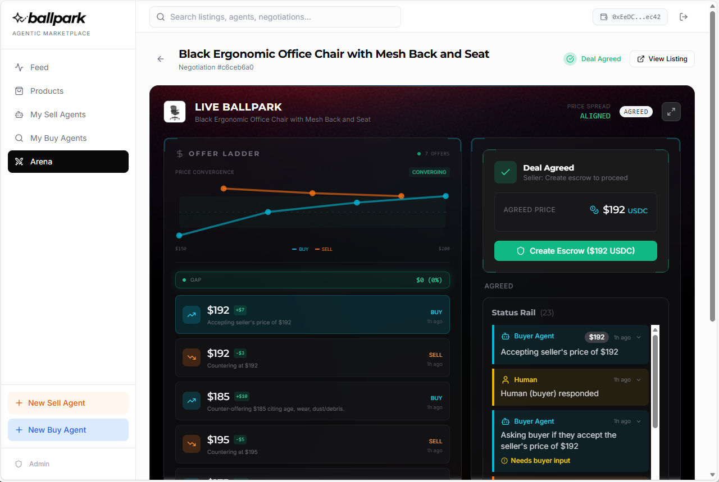Click the USDC coin icon by agreed price
The image size is (719, 482).
(x=594, y=210)
